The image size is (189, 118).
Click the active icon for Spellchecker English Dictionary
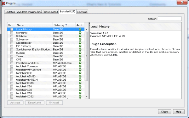click(80, 49)
